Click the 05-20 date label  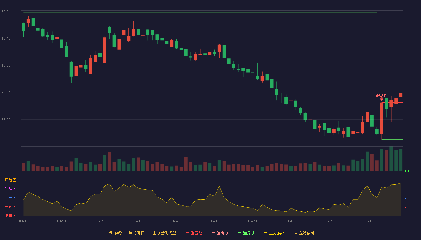[x=252, y=221]
